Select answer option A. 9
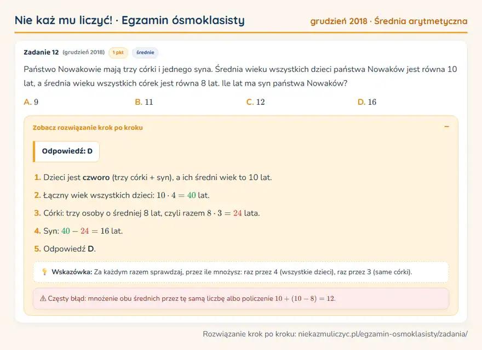The image size is (482, 350). (x=31, y=102)
